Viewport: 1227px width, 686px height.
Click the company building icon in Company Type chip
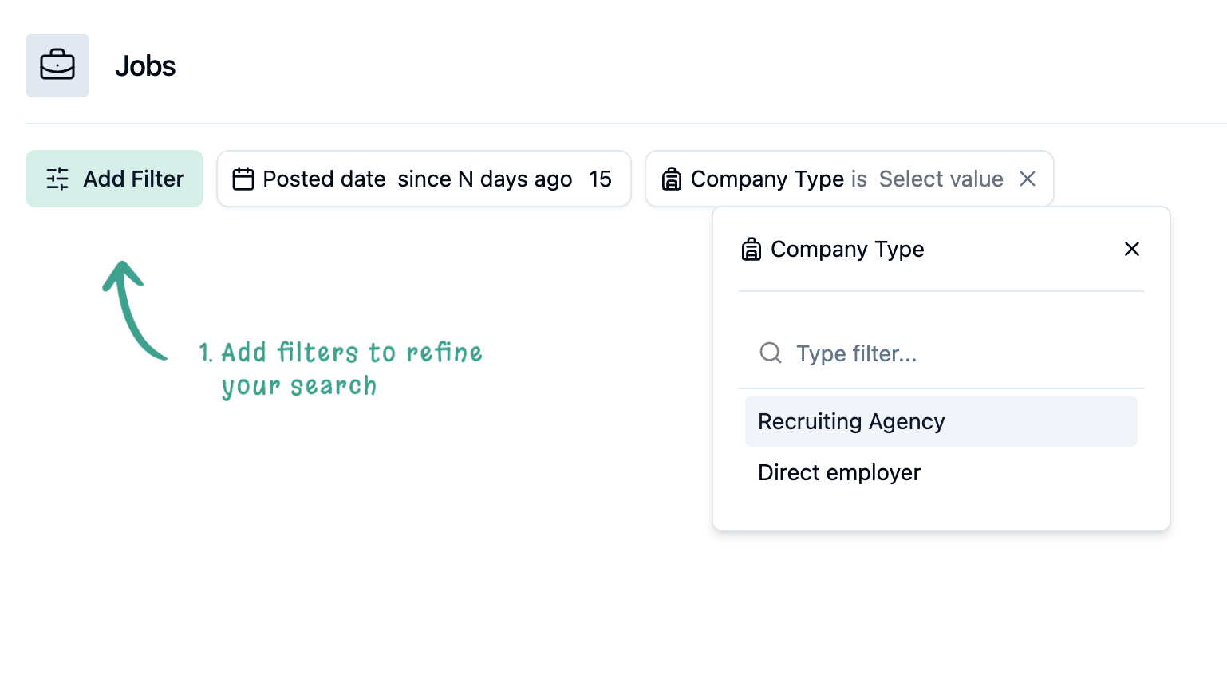pyautogui.click(x=670, y=179)
